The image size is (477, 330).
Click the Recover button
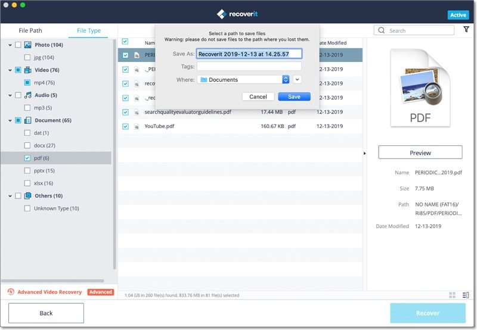coord(428,313)
